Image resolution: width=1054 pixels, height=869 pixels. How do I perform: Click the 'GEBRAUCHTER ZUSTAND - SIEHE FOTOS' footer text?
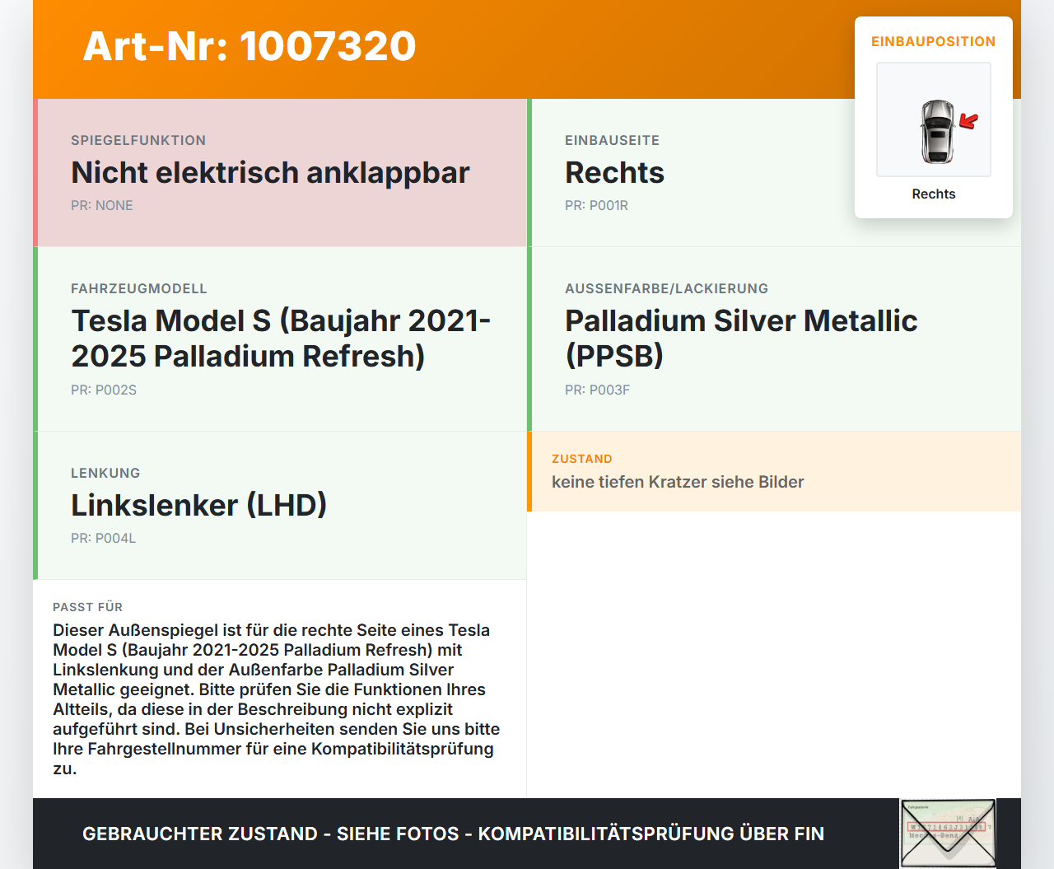[453, 834]
